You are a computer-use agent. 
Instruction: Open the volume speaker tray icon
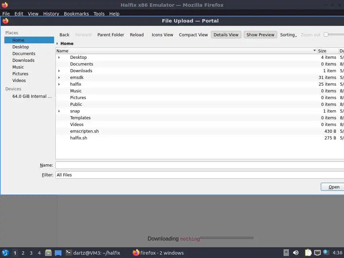(x=296, y=253)
